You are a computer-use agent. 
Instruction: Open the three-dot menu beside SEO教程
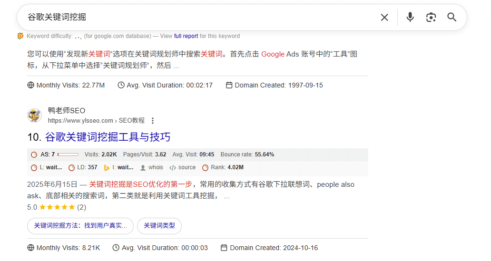tap(153, 120)
